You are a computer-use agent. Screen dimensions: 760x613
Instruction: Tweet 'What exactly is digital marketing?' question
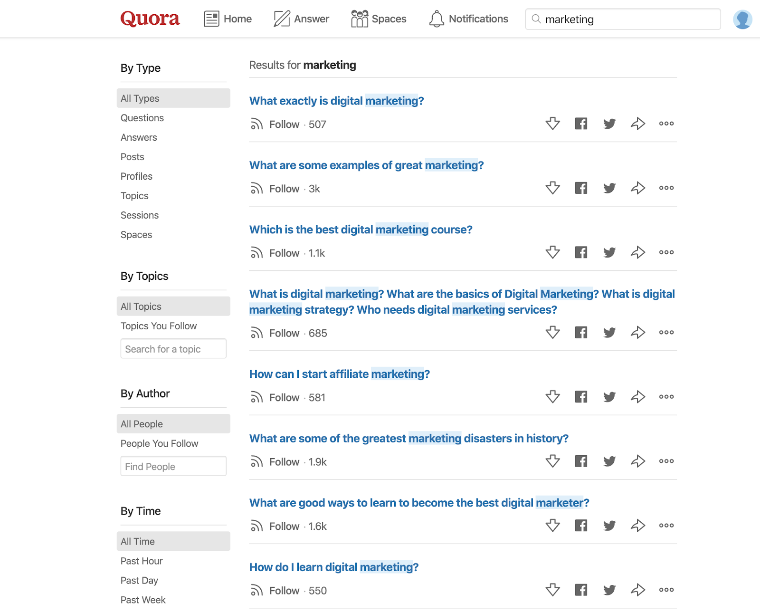(x=609, y=124)
